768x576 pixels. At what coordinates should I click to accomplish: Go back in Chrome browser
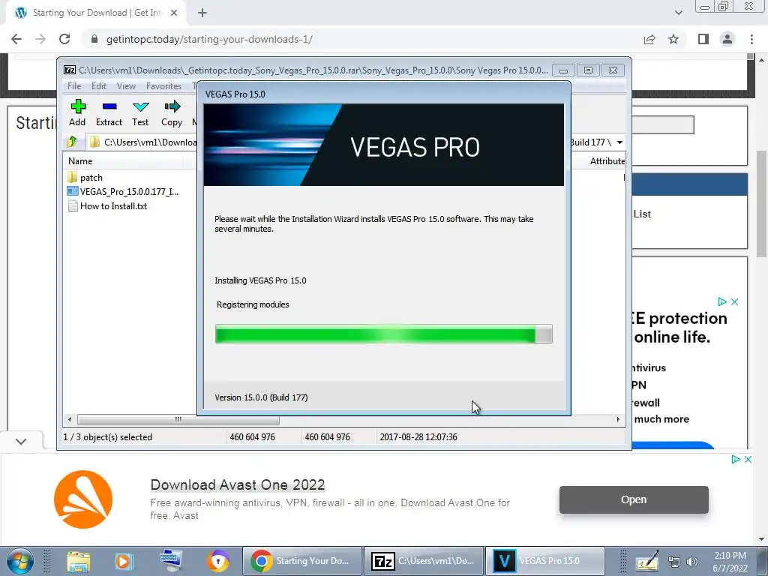16,39
